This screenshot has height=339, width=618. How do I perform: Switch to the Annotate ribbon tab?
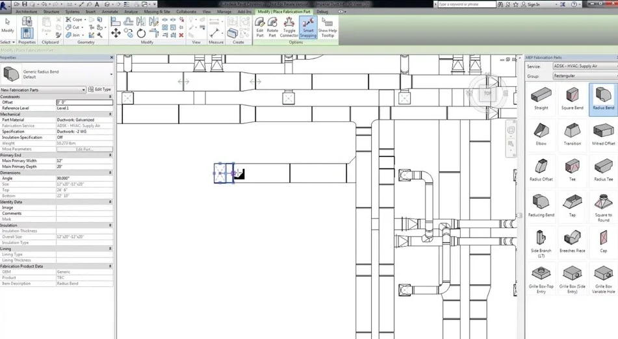(110, 12)
